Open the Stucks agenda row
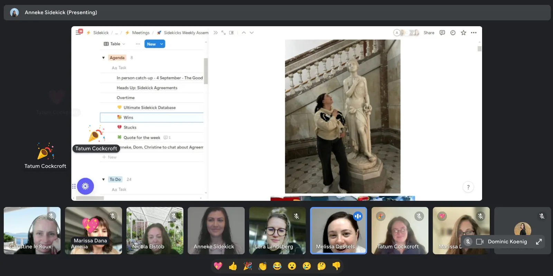 (152, 127)
